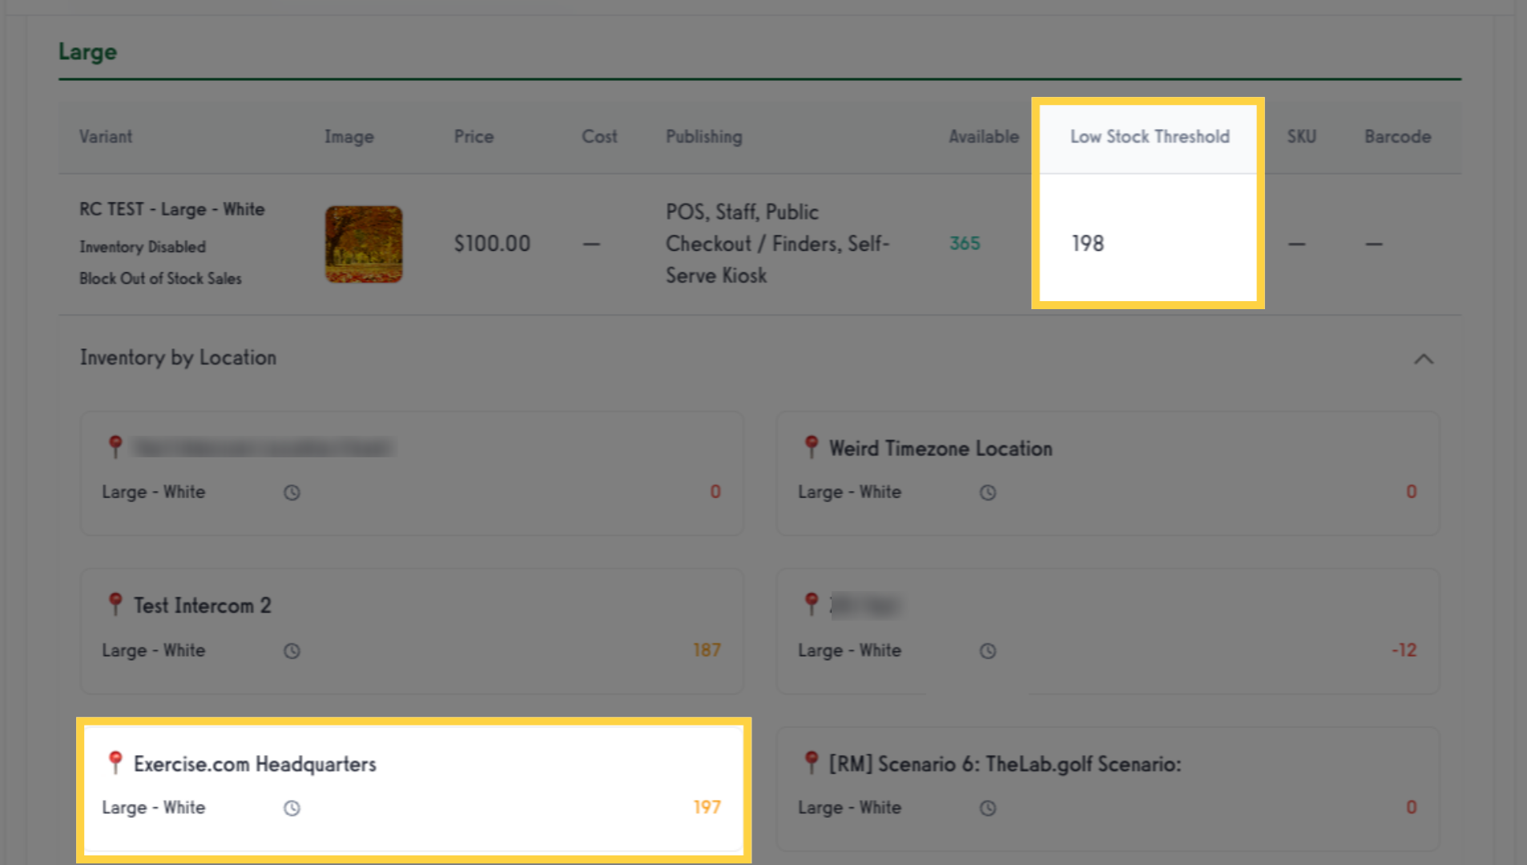Image resolution: width=1527 pixels, height=865 pixels.
Task: Click the pin icon beside [RM] Scenario 6
Action: coord(812,762)
